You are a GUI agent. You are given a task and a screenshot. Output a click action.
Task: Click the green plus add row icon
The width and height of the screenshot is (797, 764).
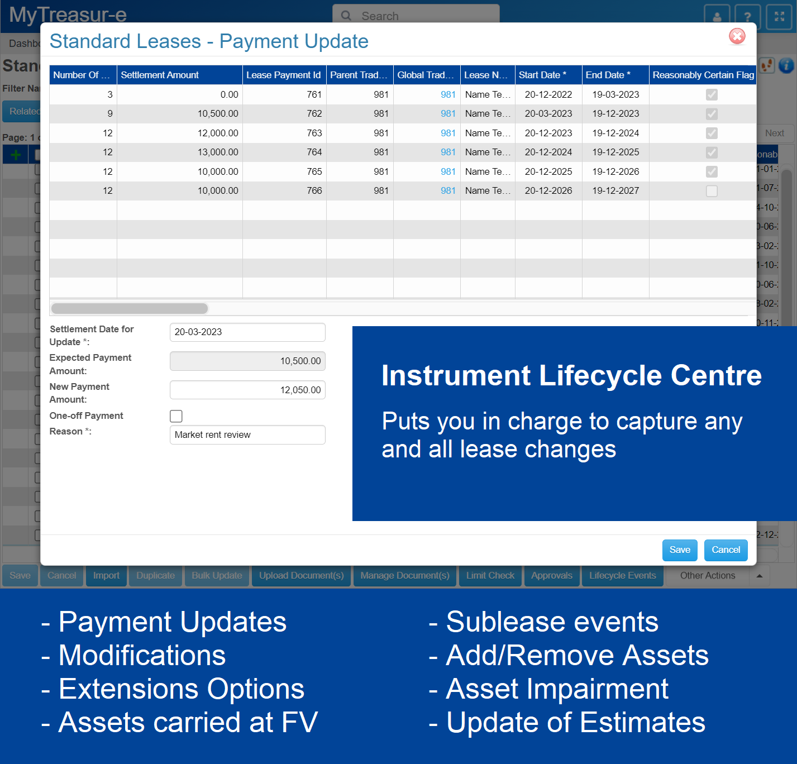tap(15, 154)
